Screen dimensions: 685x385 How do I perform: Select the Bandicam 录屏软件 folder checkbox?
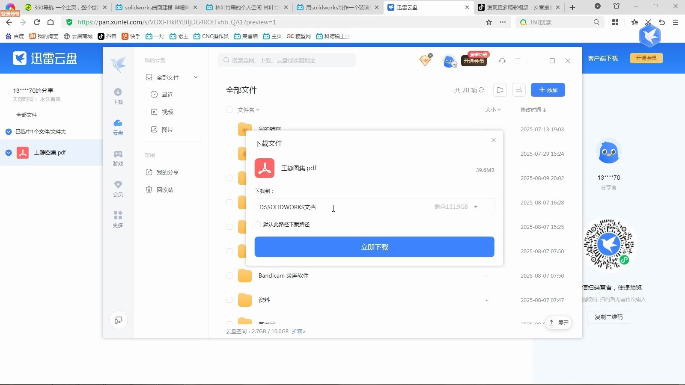[x=229, y=275]
